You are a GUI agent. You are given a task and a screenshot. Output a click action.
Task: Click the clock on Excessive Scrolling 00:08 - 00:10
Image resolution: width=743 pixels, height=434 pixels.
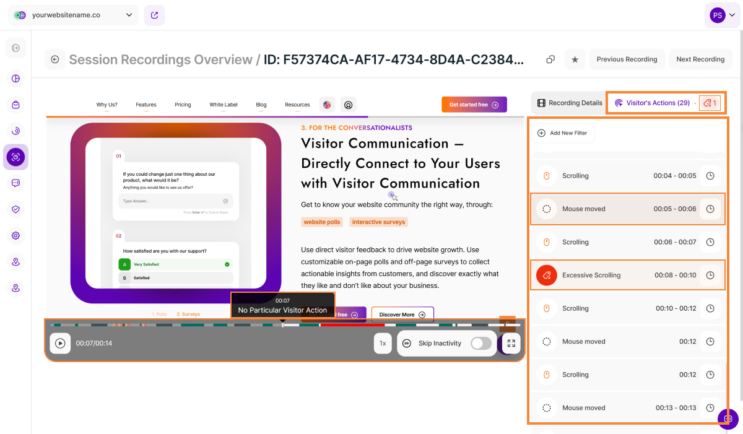710,275
